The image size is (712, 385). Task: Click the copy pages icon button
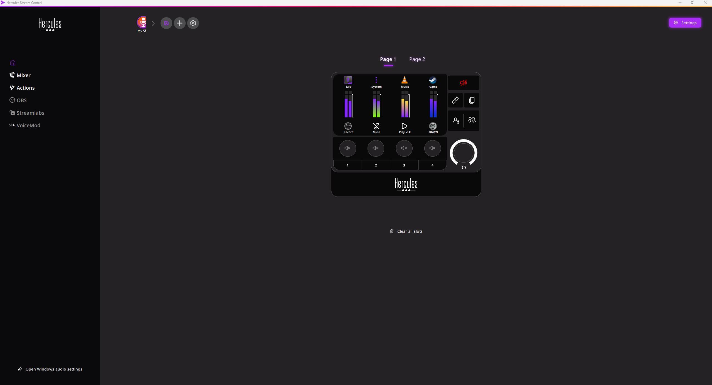coord(472,100)
